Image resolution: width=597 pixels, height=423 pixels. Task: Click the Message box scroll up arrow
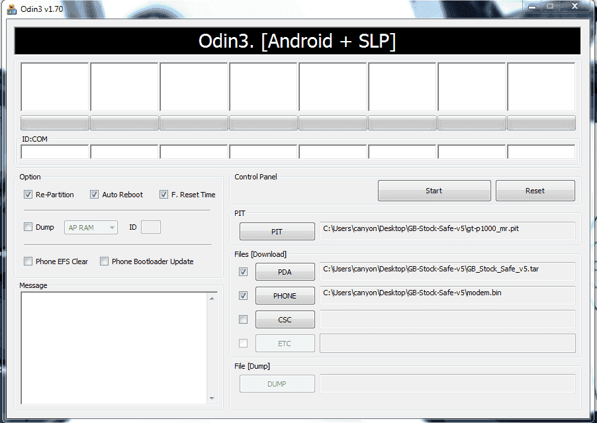point(212,299)
